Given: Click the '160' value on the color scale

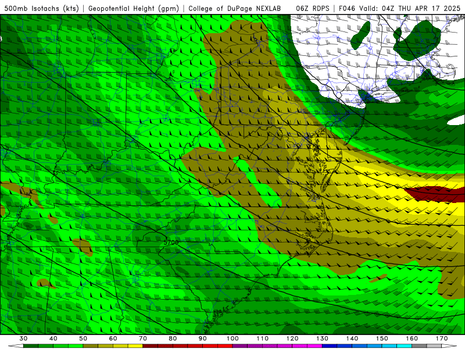Looking at the screenshot, I should click(x=412, y=339).
